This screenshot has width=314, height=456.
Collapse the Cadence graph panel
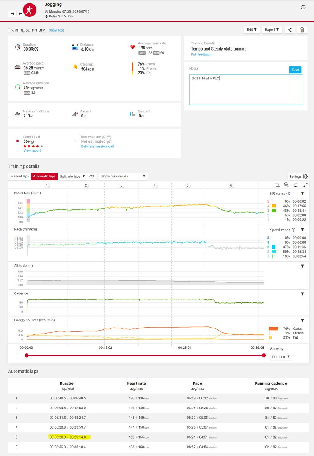pos(303,294)
